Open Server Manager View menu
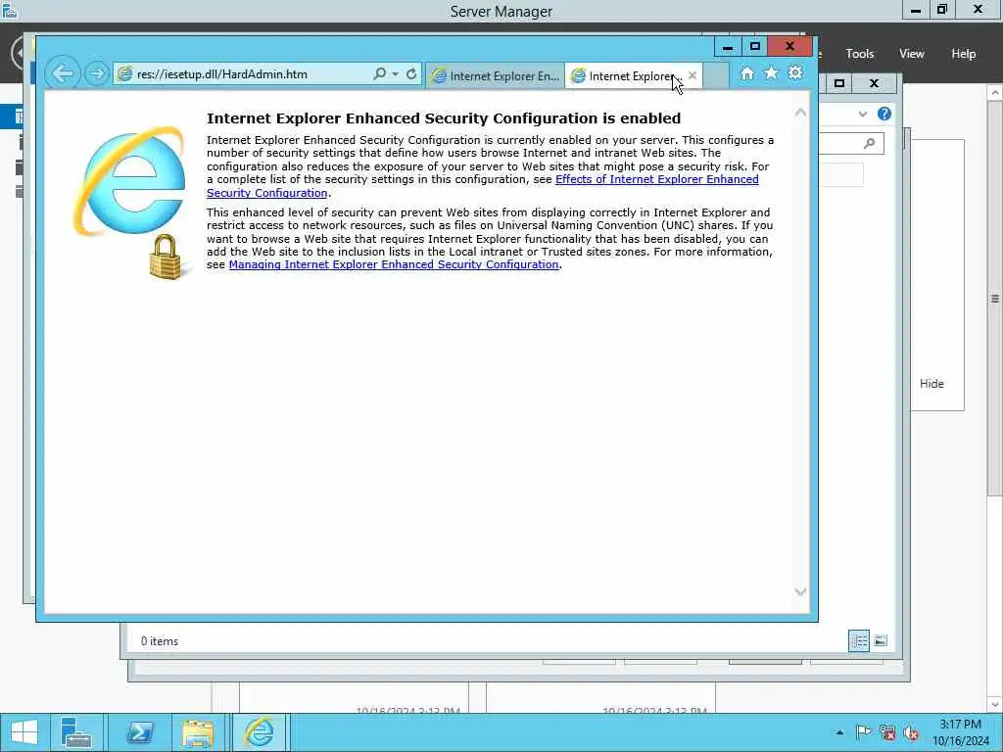 (912, 54)
